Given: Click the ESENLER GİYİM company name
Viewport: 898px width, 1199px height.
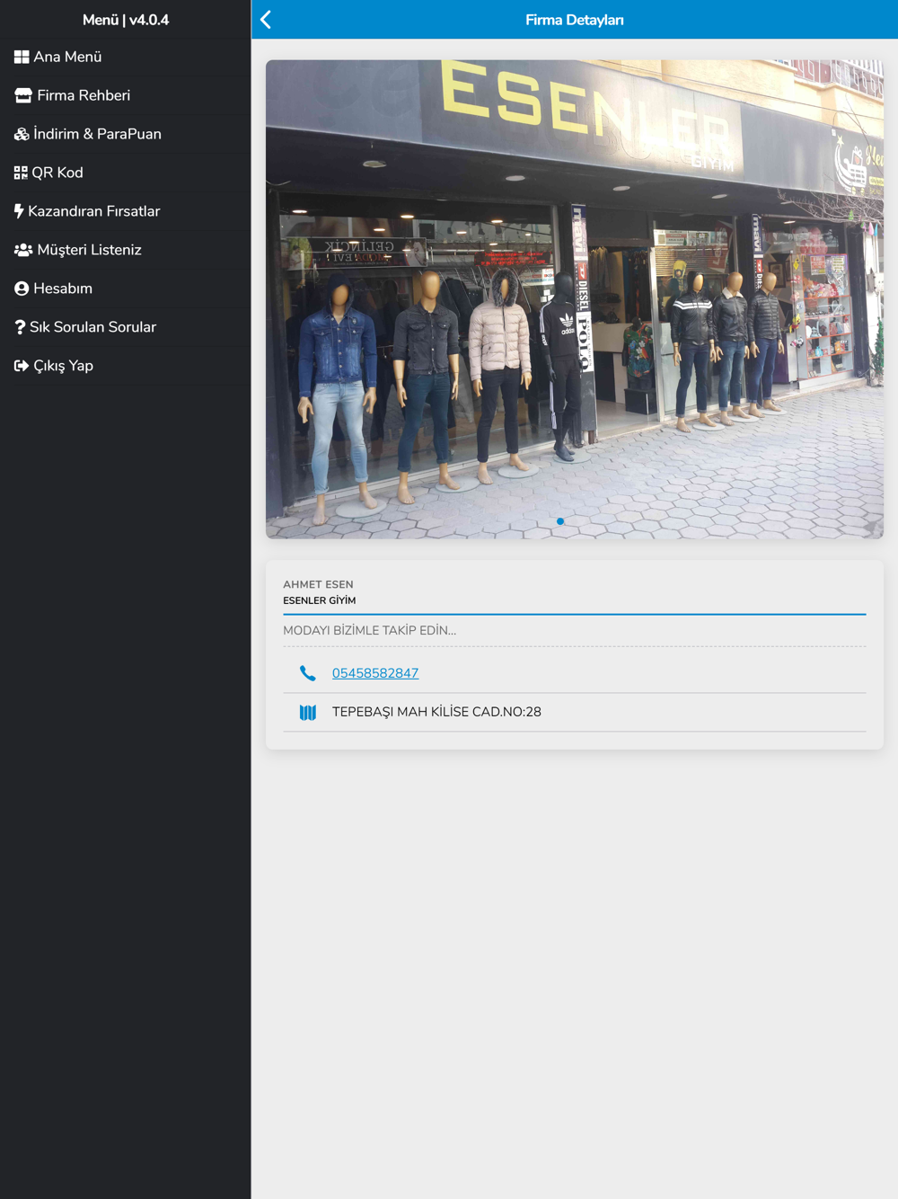Looking at the screenshot, I should pyautogui.click(x=320, y=600).
